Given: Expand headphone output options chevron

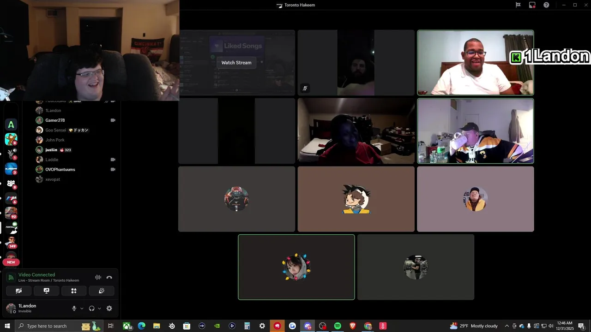Looking at the screenshot, I should [x=99, y=308].
